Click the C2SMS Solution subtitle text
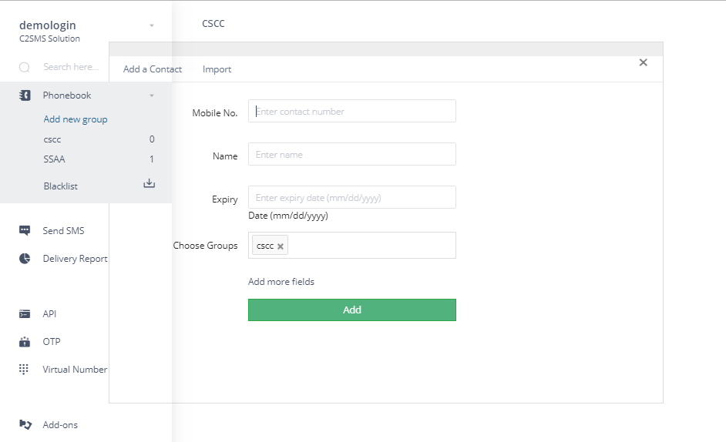 tap(49, 39)
